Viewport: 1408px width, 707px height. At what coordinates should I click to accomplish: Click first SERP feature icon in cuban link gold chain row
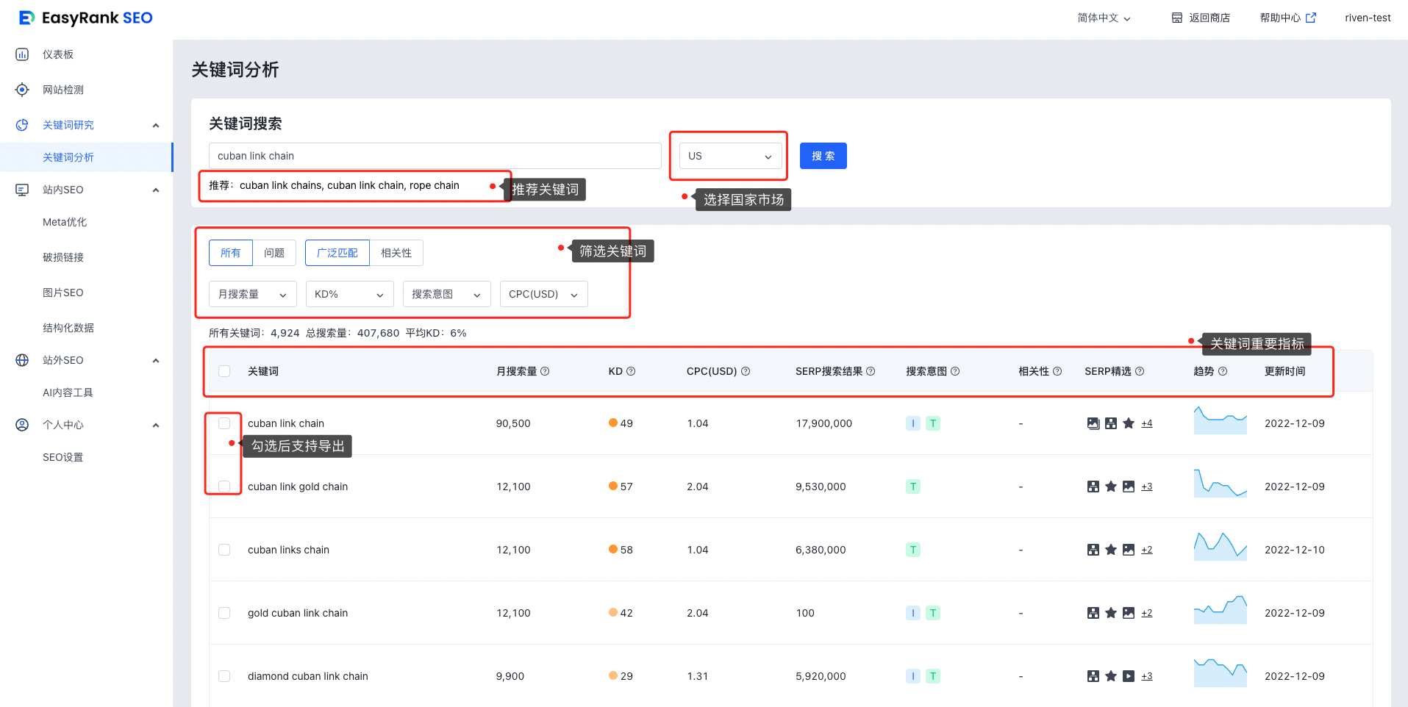[x=1093, y=487]
